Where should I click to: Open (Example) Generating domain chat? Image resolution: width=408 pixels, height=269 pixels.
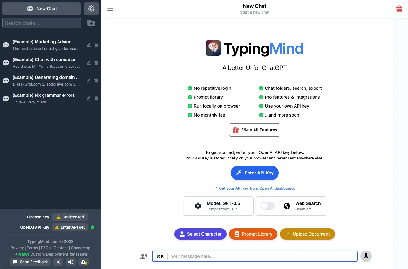(x=46, y=81)
